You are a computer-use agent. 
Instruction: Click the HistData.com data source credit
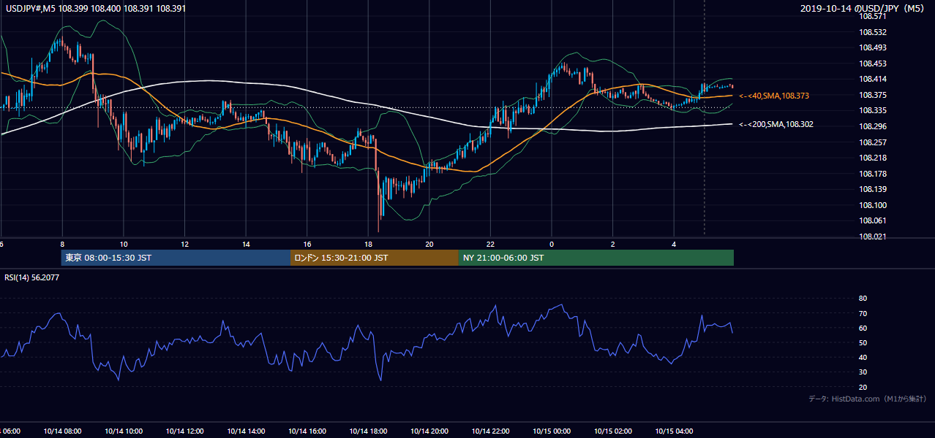tap(867, 399)
